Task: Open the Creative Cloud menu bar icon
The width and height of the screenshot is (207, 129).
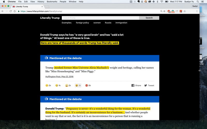Action: click(x=150, y=2)
